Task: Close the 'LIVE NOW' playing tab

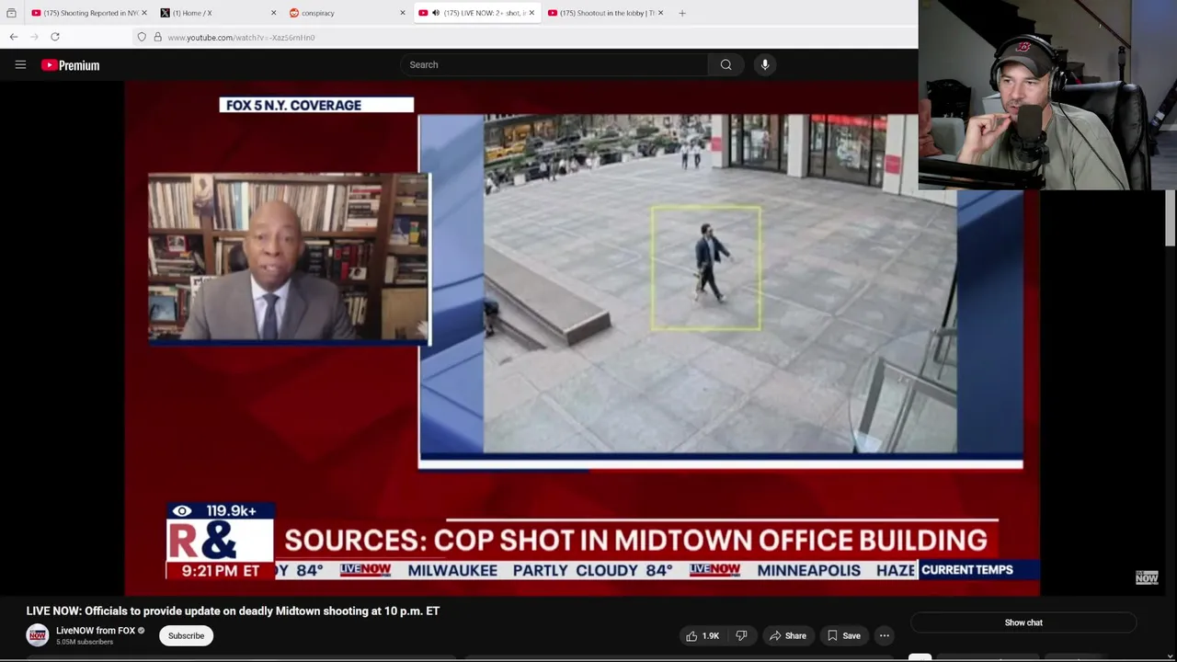Action: coord(531,13)
